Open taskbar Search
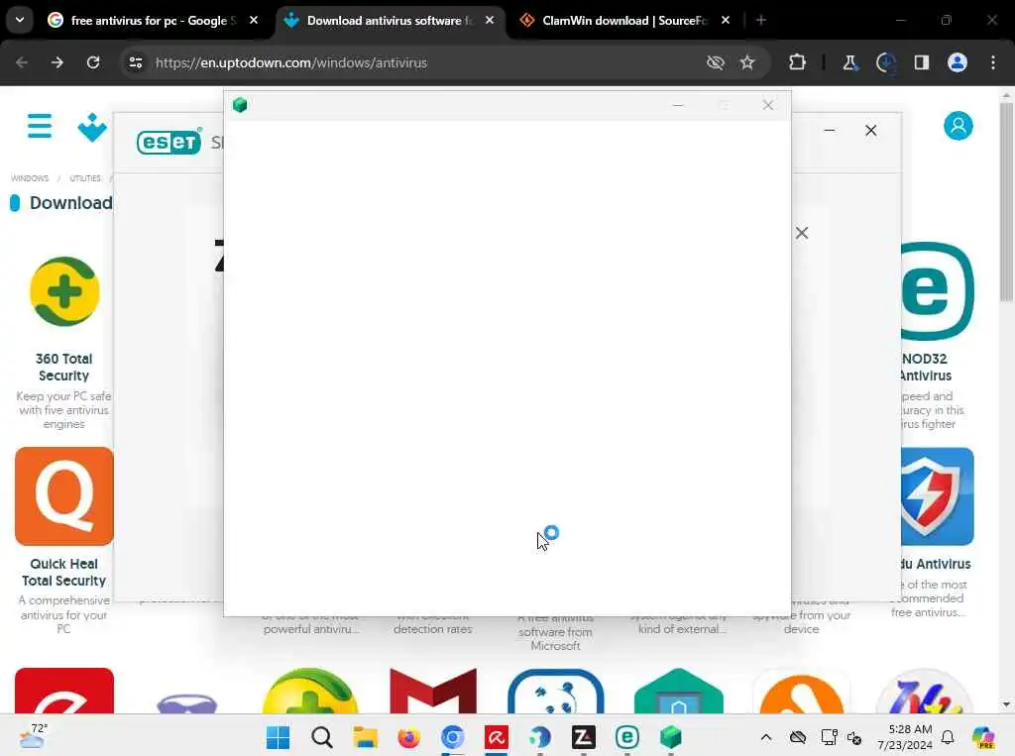Image resolution: width=1015 pixels, height=756 pixels. tap(322, 737)
